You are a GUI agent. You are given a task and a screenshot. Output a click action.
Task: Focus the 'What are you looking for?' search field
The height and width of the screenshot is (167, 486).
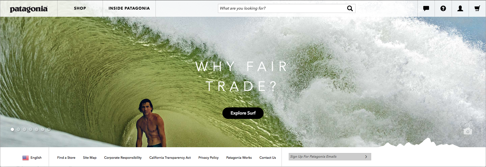[x=282, y=9]
